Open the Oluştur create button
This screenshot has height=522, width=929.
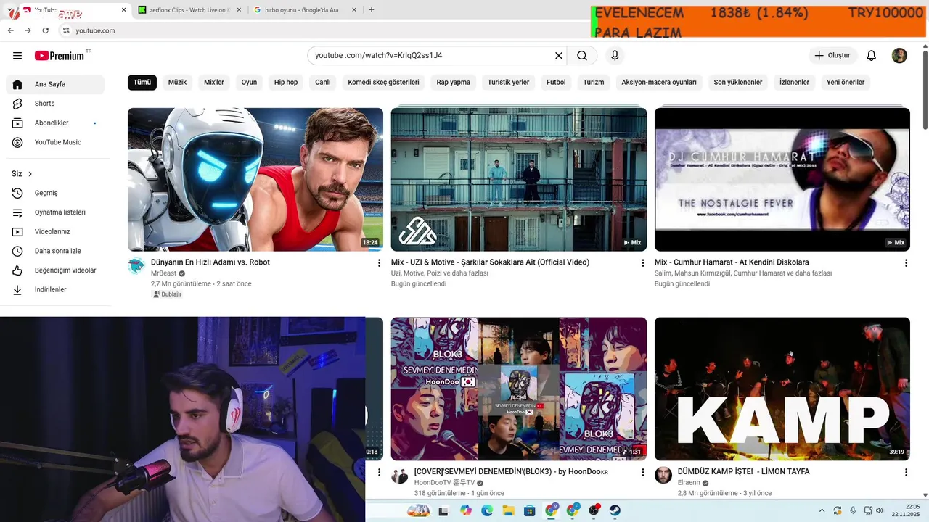pos(833,56)
